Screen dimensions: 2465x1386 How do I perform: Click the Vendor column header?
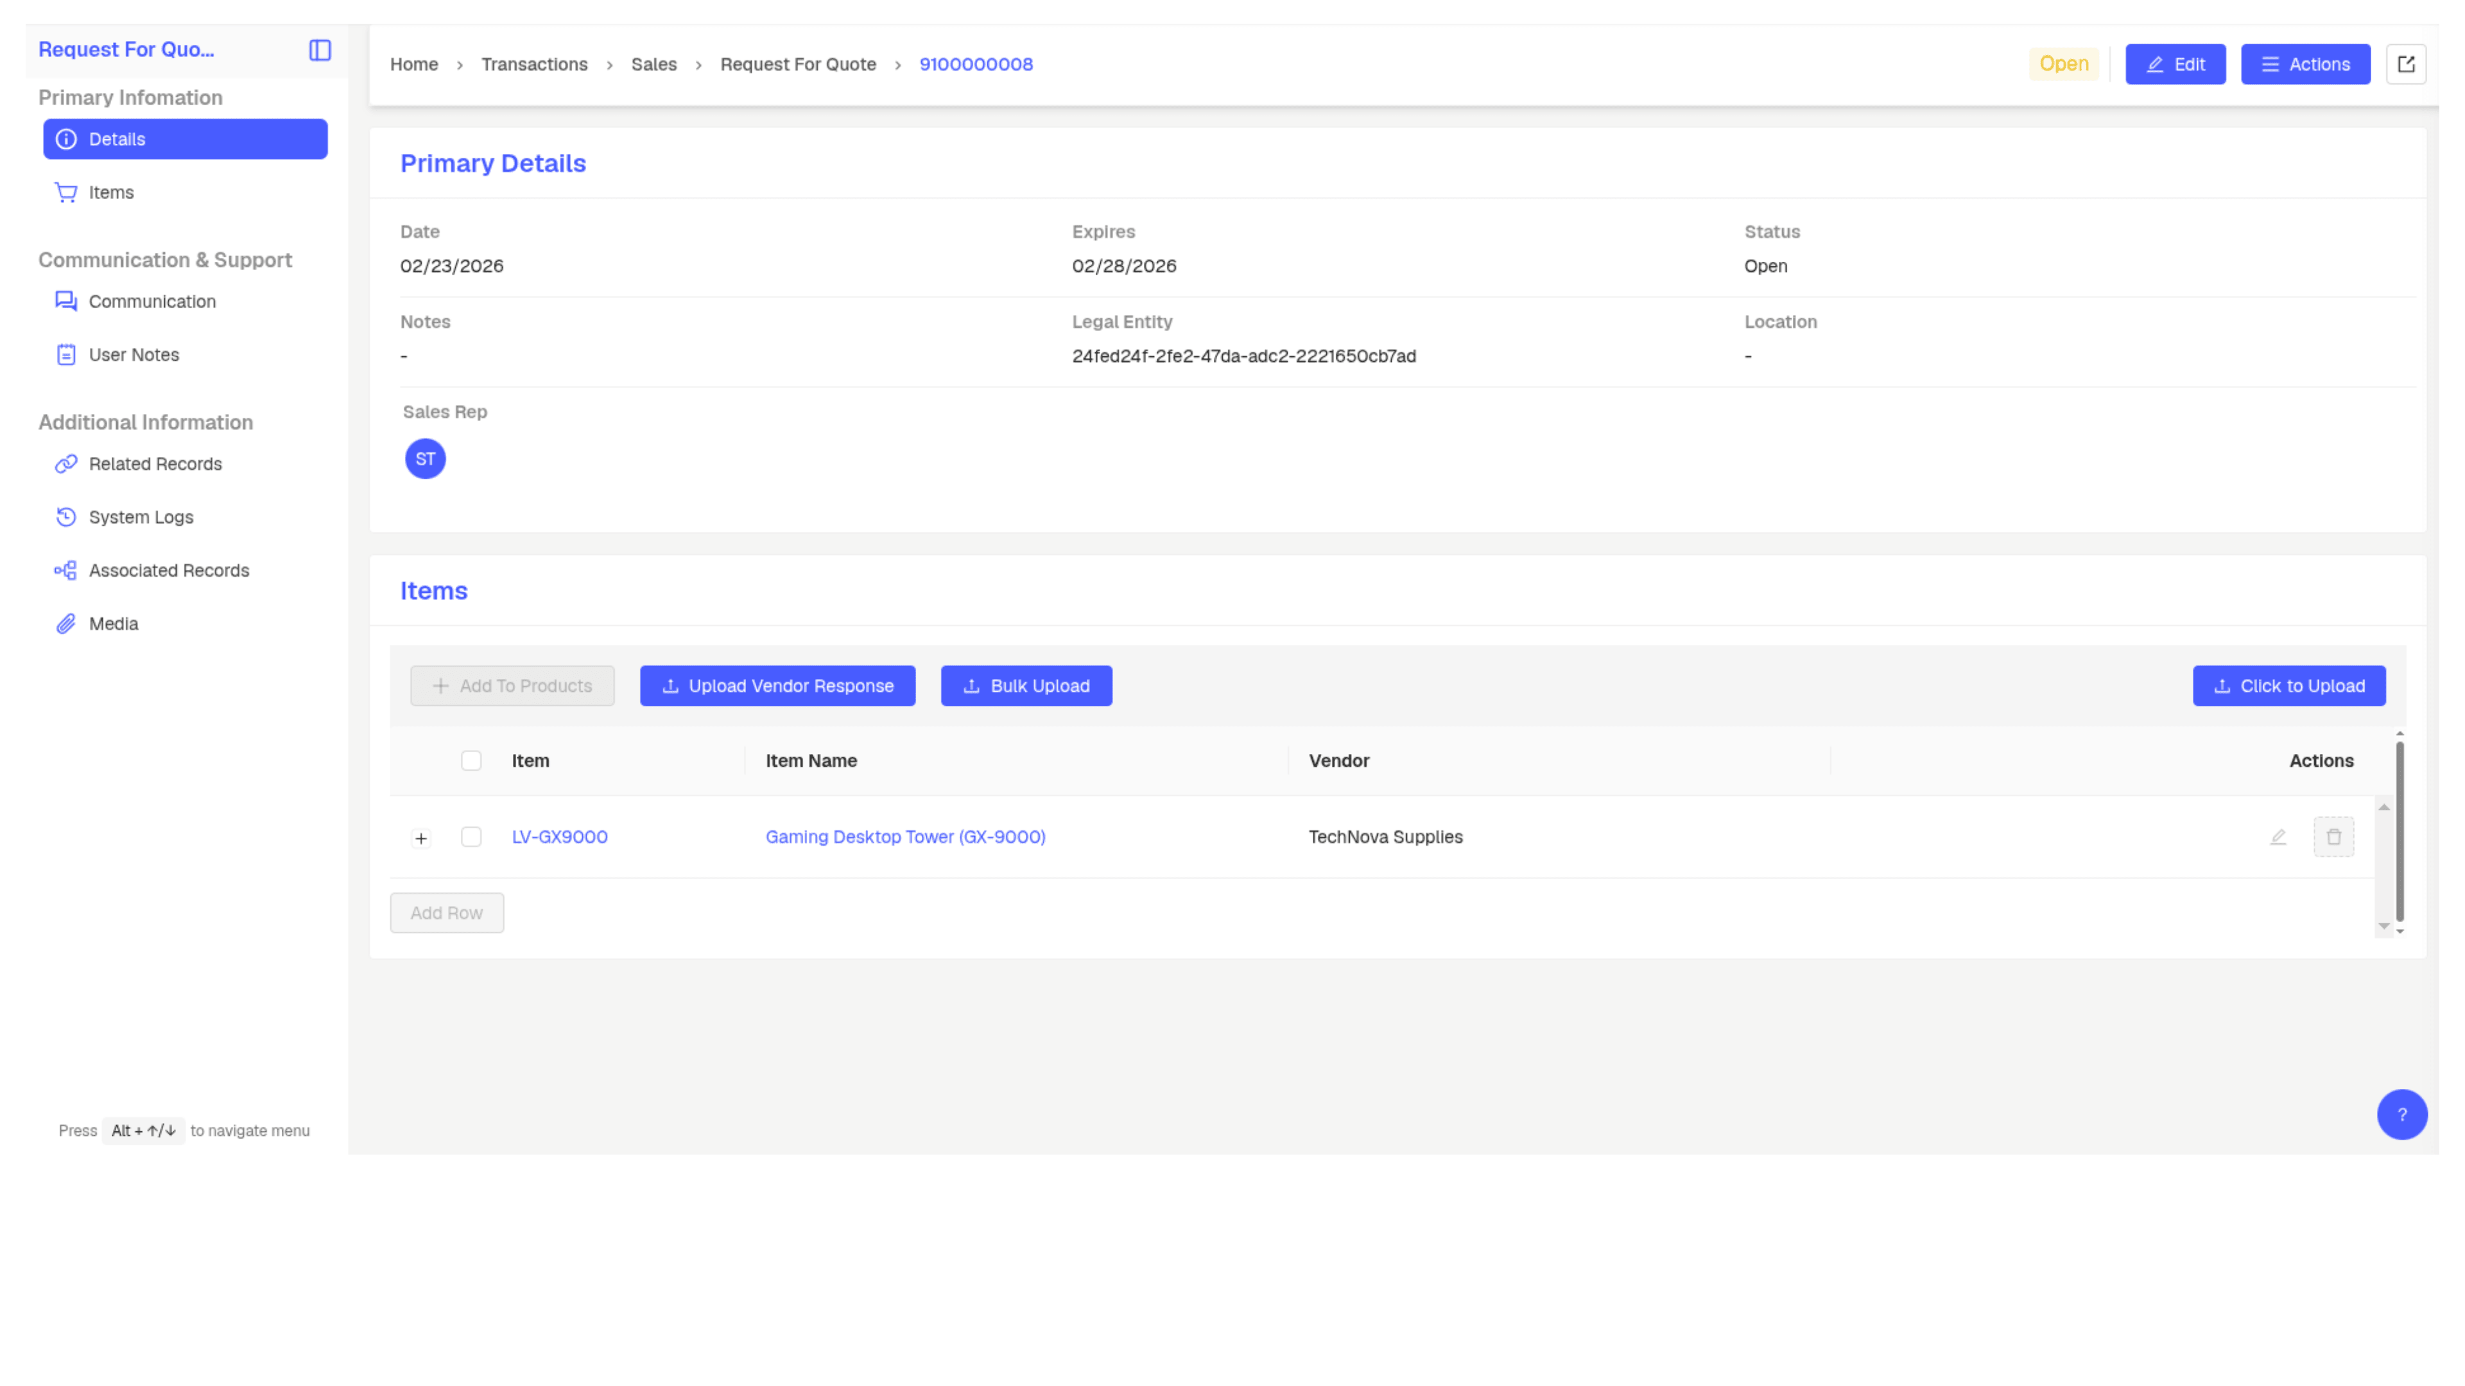(x=1338, y=760)
